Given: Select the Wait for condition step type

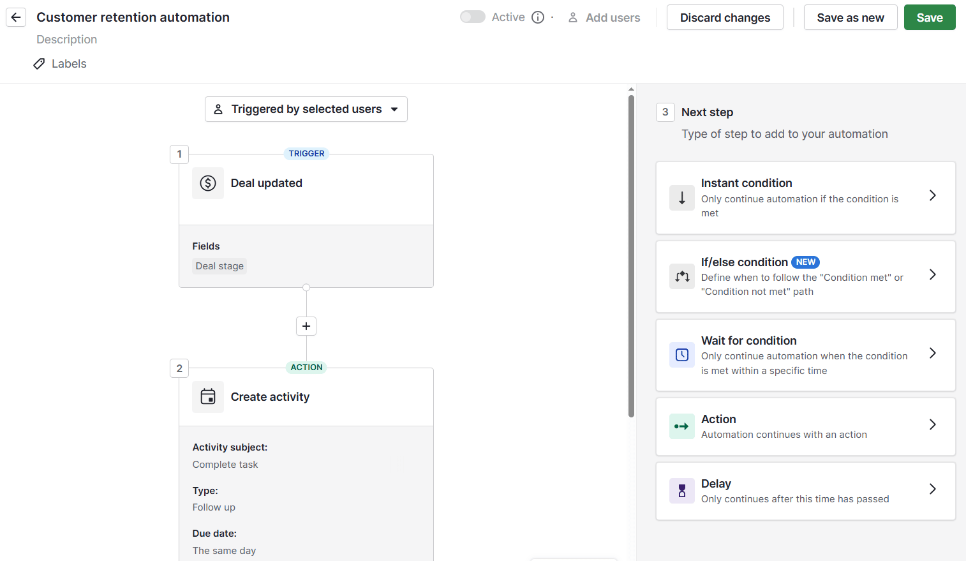Looking at the screenshot, I should [806, 355].
